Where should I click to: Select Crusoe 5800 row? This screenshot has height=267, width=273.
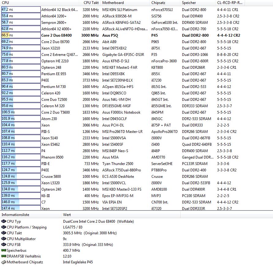[x=122, y=177]
